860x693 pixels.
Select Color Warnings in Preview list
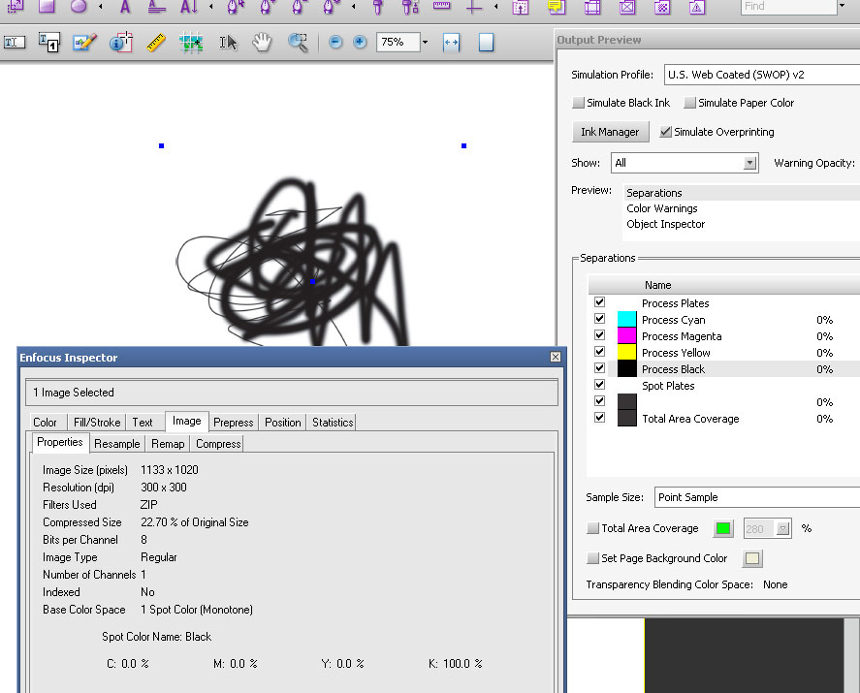coord(661,208)
